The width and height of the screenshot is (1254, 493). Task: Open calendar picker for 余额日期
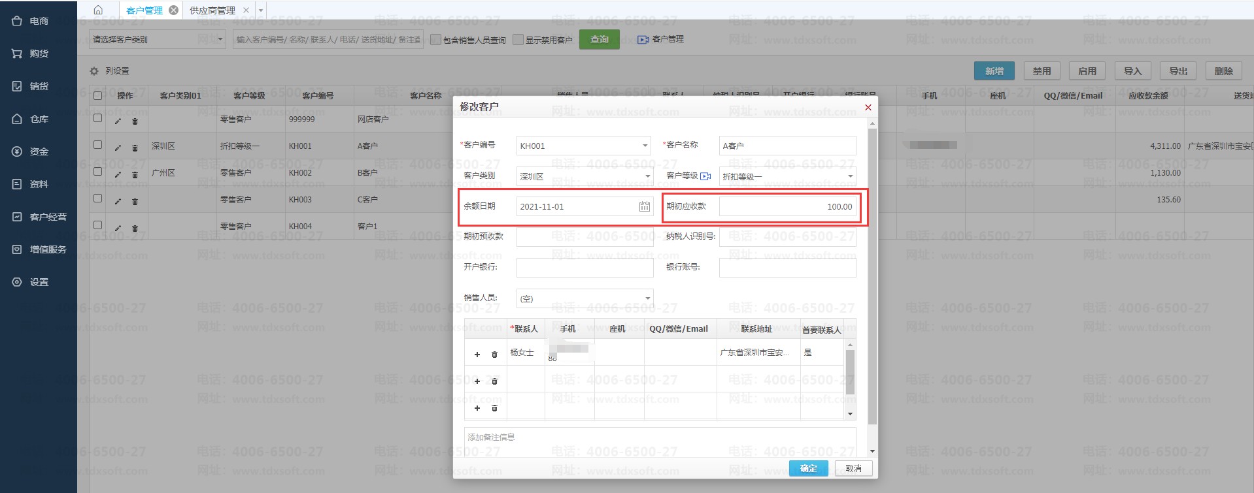tap(644, 207)
